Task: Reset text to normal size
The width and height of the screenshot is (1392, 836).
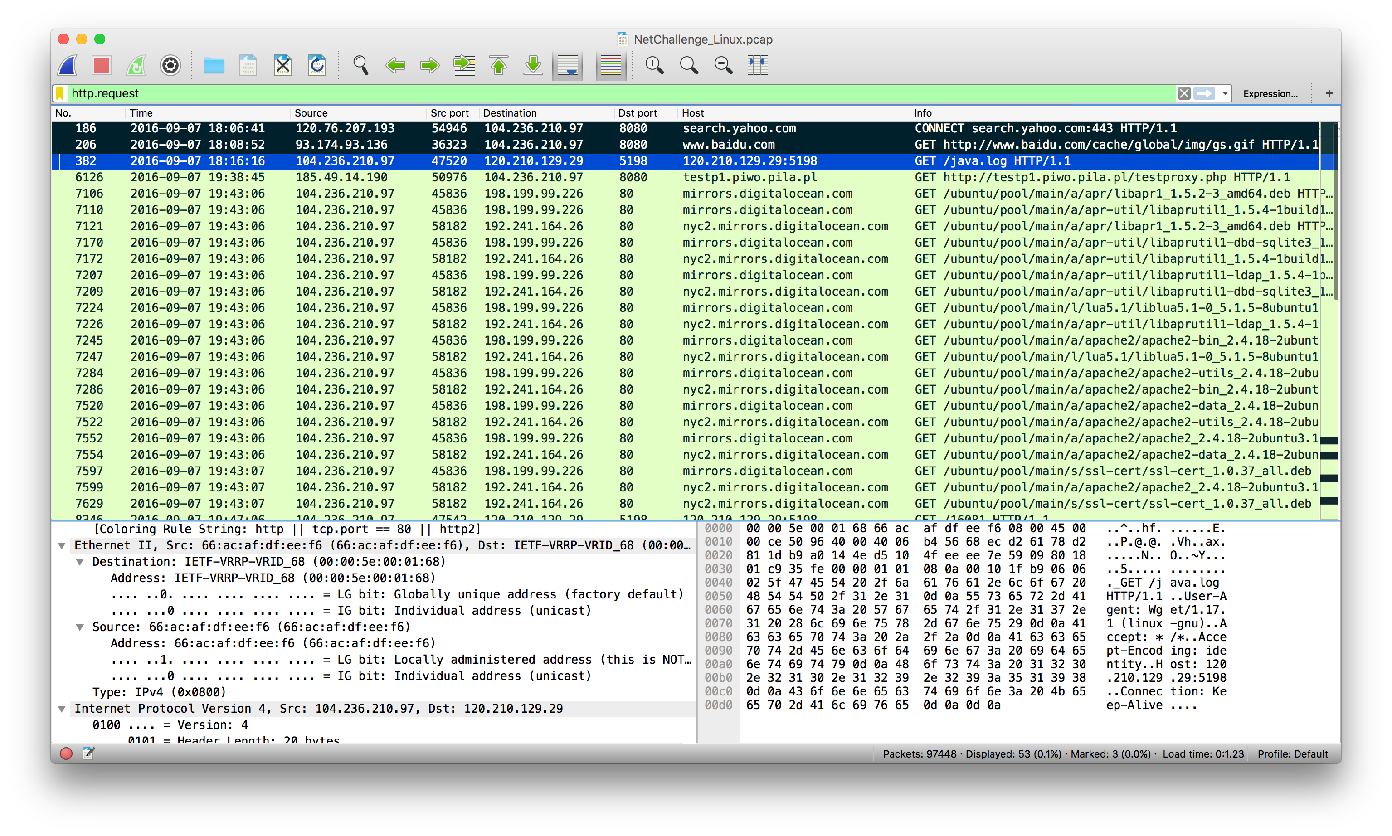Action: pos(723,65)
